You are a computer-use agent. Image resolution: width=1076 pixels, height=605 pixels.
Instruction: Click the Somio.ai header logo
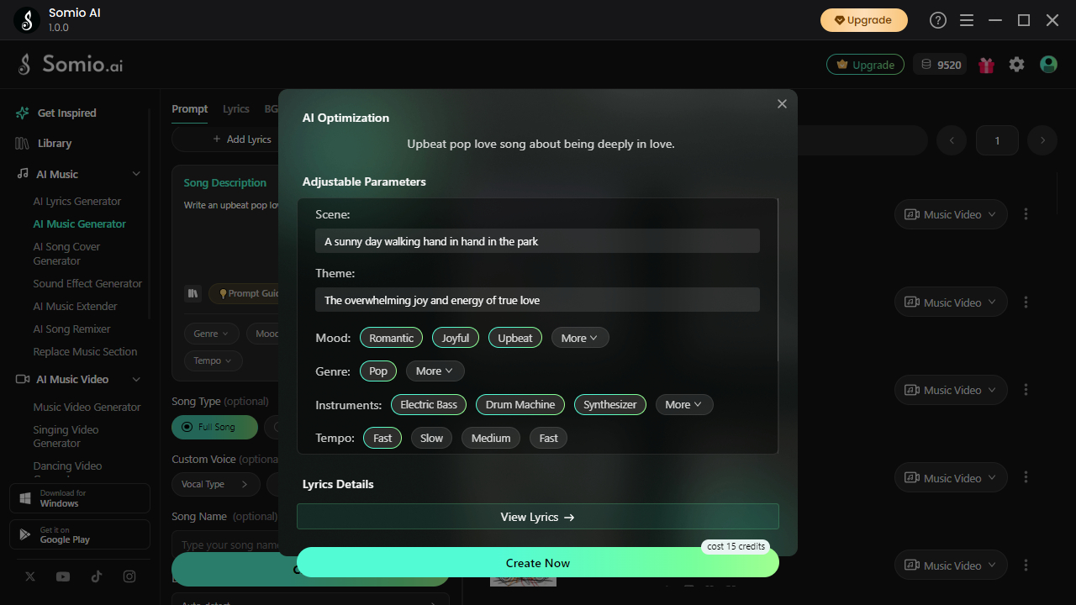pyautogui.click(x=71, y=65)
